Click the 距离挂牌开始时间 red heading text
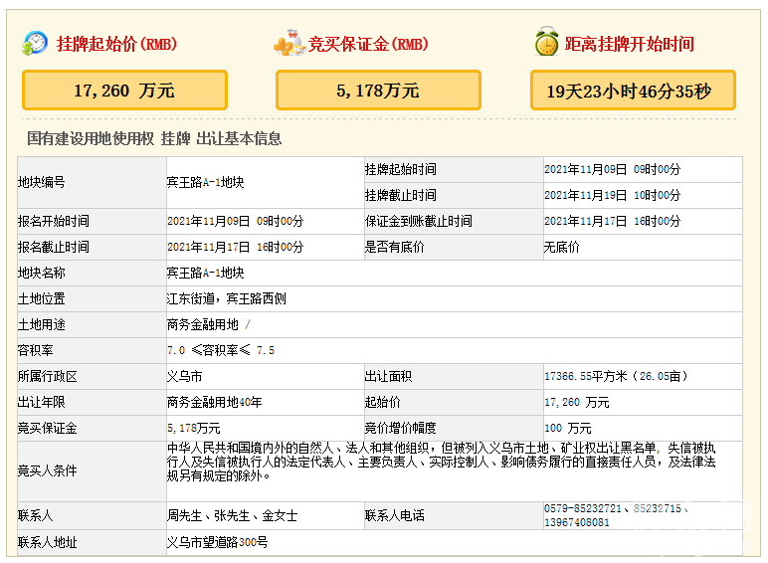Image resolution: width=768 pixels, height=563 pixels. [629, 44]
